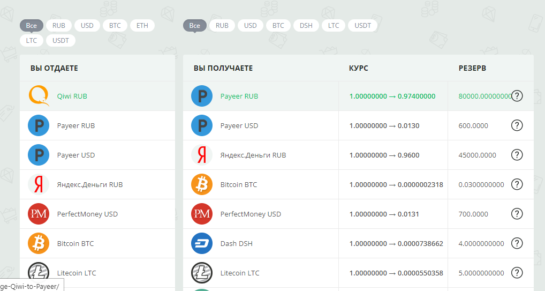Click rate 1.00000000 → 0.0131
The width and height of the screenshot is (545, 291).
coord(384,214)
